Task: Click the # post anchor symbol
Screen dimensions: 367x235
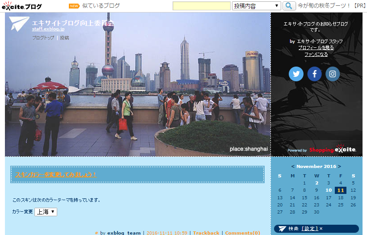Action: [x=97, y=233]
